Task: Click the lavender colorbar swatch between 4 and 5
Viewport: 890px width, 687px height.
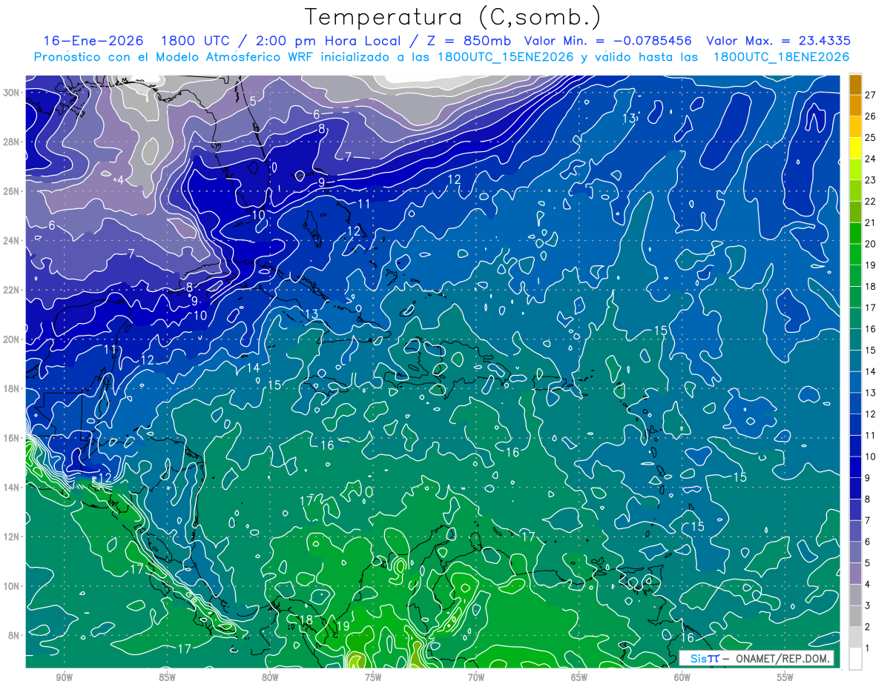Action: tap(855, 574)
